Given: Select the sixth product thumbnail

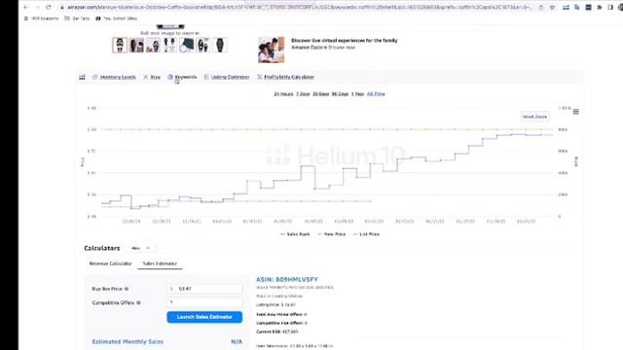Looking at the screenshot, I should [x=203, y=46].
